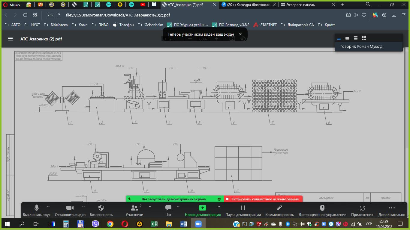Screen dimensions: 410x230
Task: Switch video panel to grid view icon
Action: point(364,38)
